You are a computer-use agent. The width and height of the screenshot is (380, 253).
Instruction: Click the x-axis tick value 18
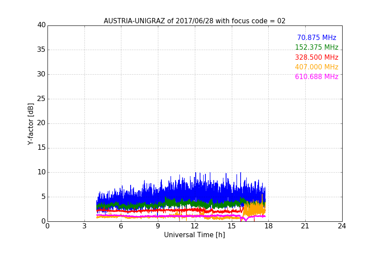coord(269,226)
